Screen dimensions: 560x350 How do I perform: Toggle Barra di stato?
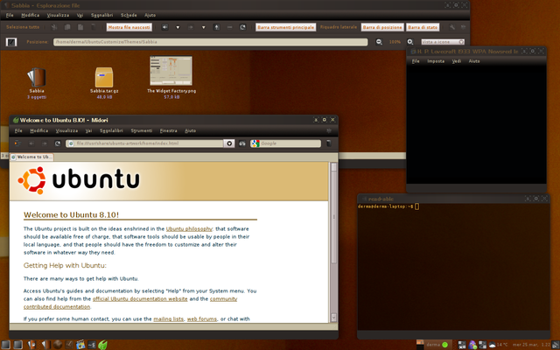423,27
